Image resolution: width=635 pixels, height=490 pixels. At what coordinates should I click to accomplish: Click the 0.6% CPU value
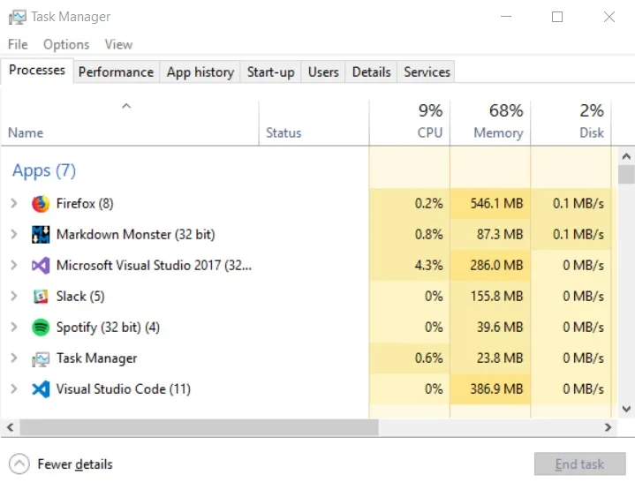[x=429, y=358]
